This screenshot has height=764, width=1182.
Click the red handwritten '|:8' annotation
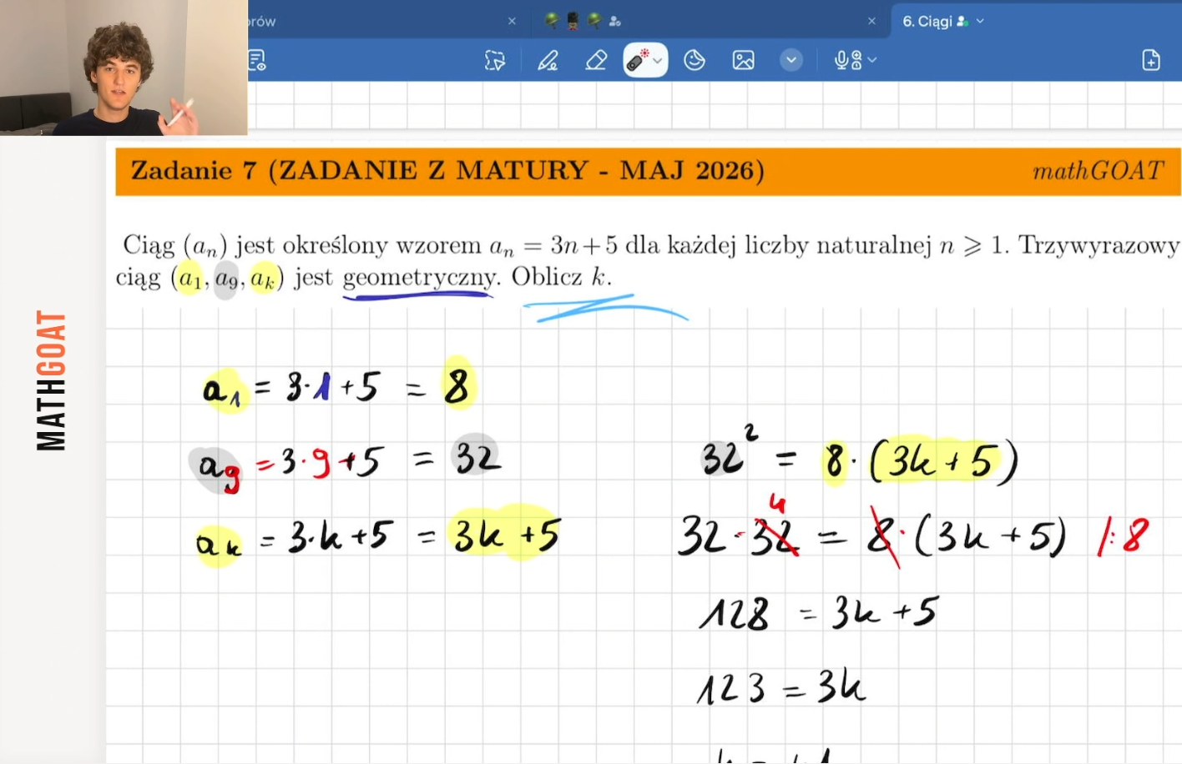[1123, 536]
